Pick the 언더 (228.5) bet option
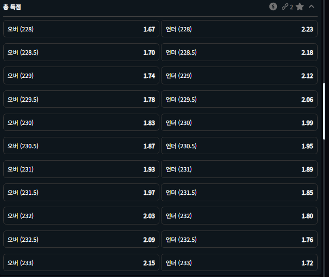Image resolution: width=329 pixels, height=277 pixels. pyautogui.click(x=239, y=52)
